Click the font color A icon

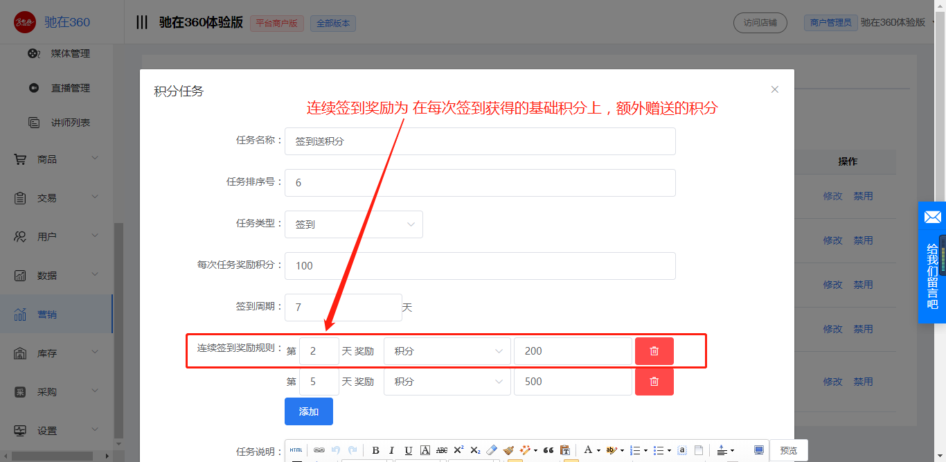[588, 450]
